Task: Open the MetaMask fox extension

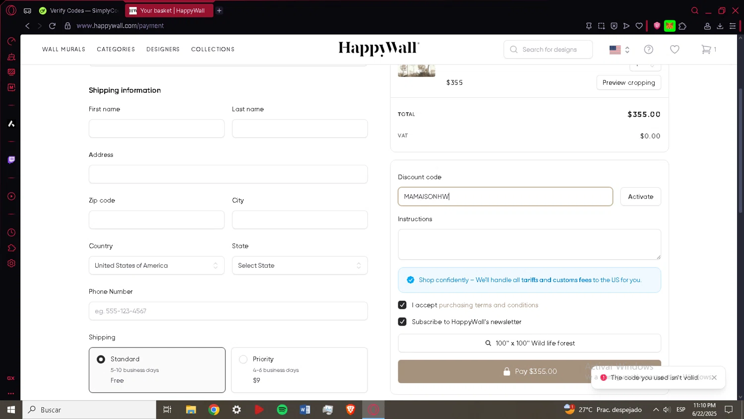Action: [670, 26]
